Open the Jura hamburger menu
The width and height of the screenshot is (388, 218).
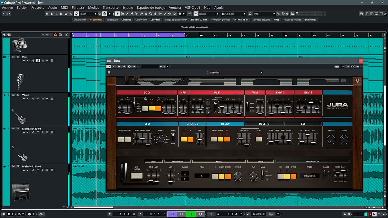pyautogui.click(x=109, y=72)
